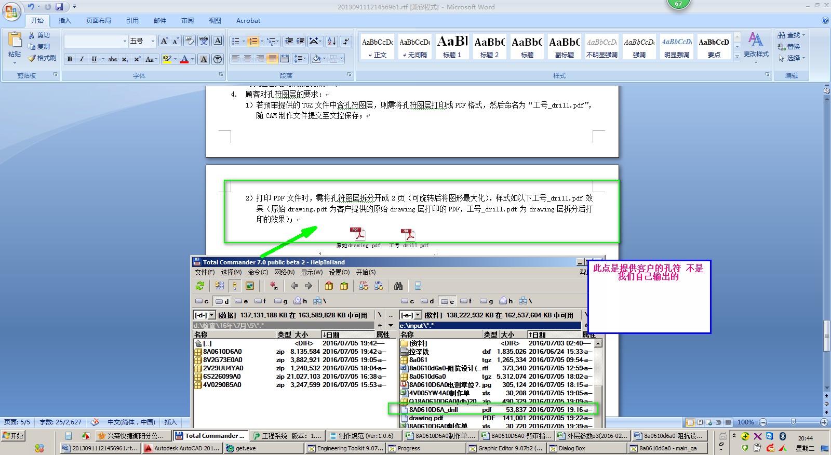Viewport: 831px width, 455px height.
Task: Click Total Commander FTP connect icon
Action: 364,286
